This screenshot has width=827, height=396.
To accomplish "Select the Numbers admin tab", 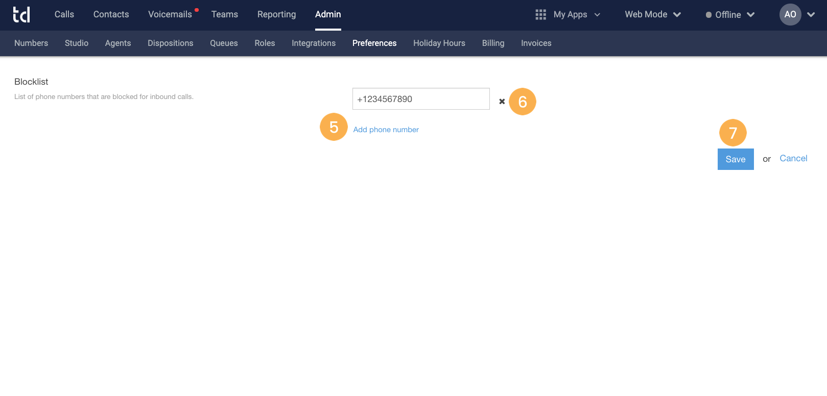I will 31,43.
